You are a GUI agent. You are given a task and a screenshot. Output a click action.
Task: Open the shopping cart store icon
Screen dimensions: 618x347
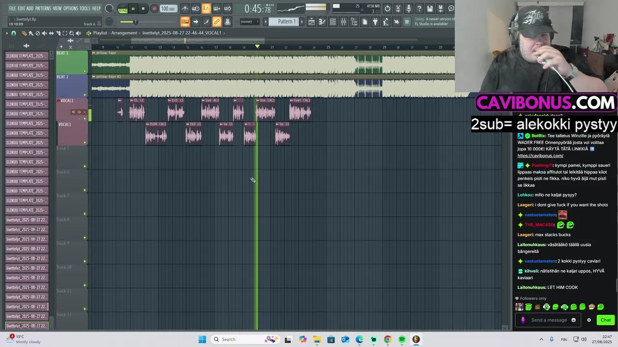pyautogui.click(x=407, y=22)
